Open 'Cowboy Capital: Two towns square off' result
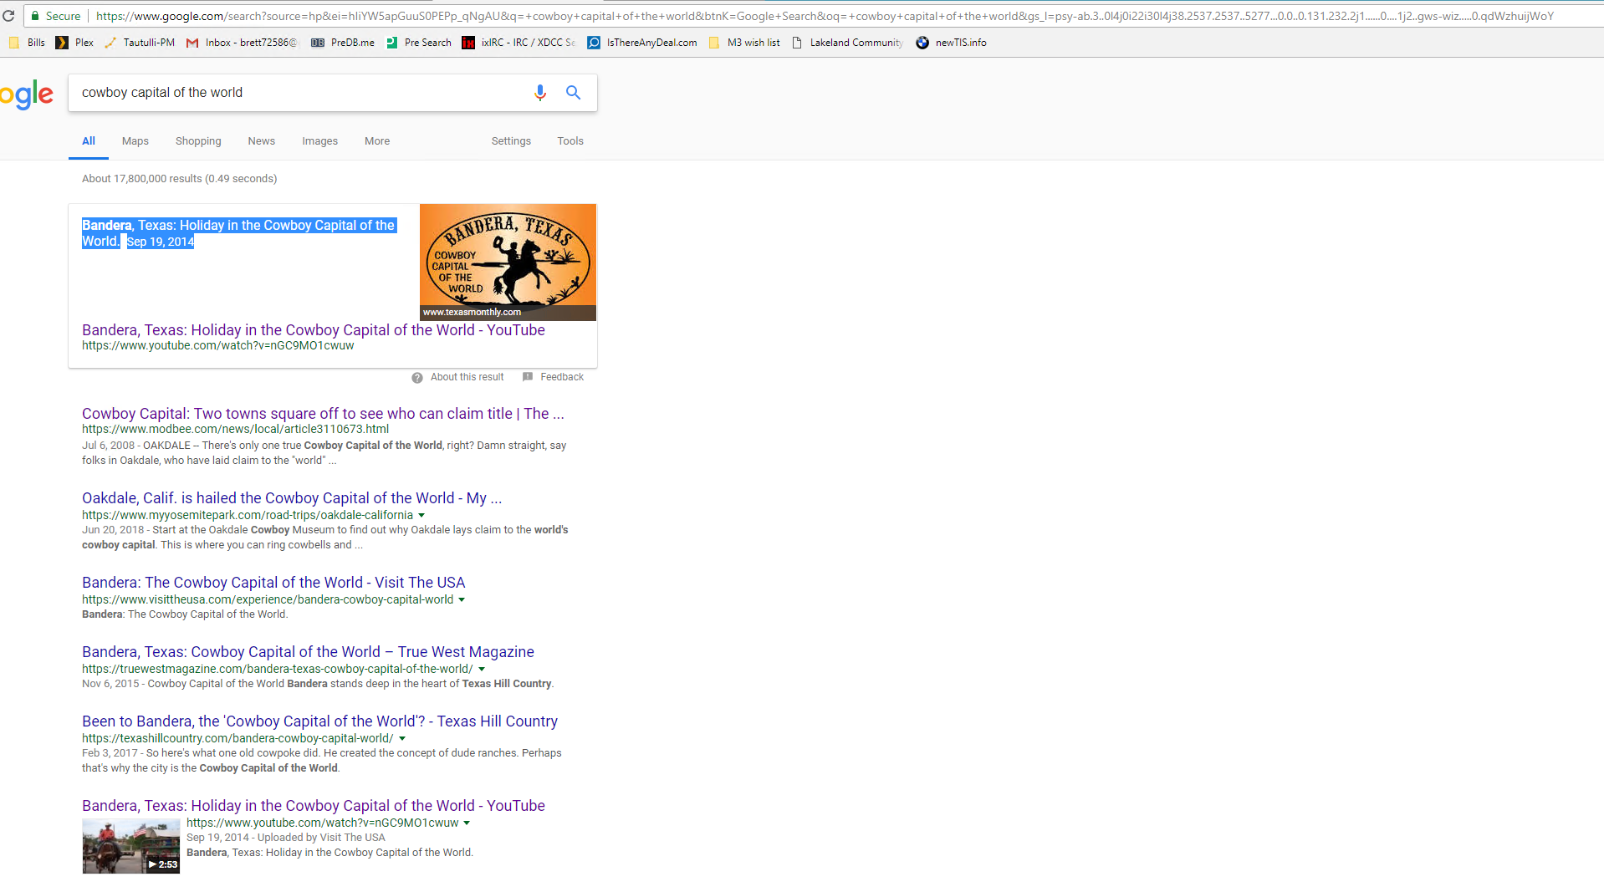Screen dimensions: 1604x892 click(323, 414)
